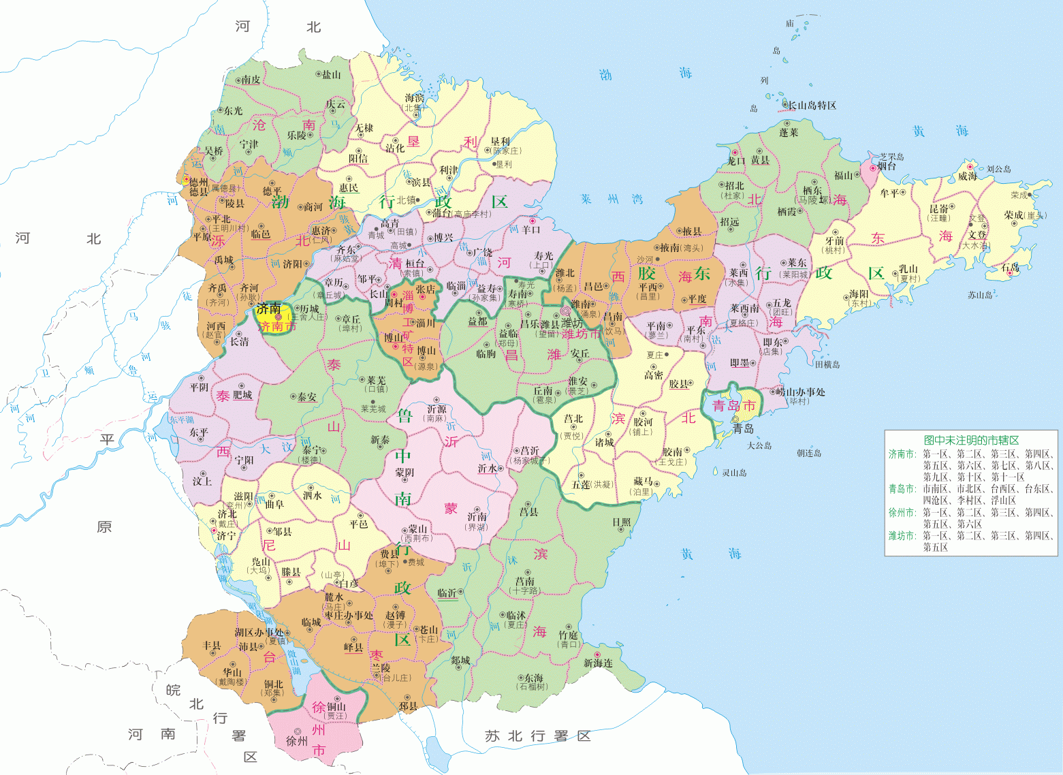Click the 德州 city label
Image resolution: width=1063 pixels, height=775 pixels.
pyautogui.click(x=199, y=182)
